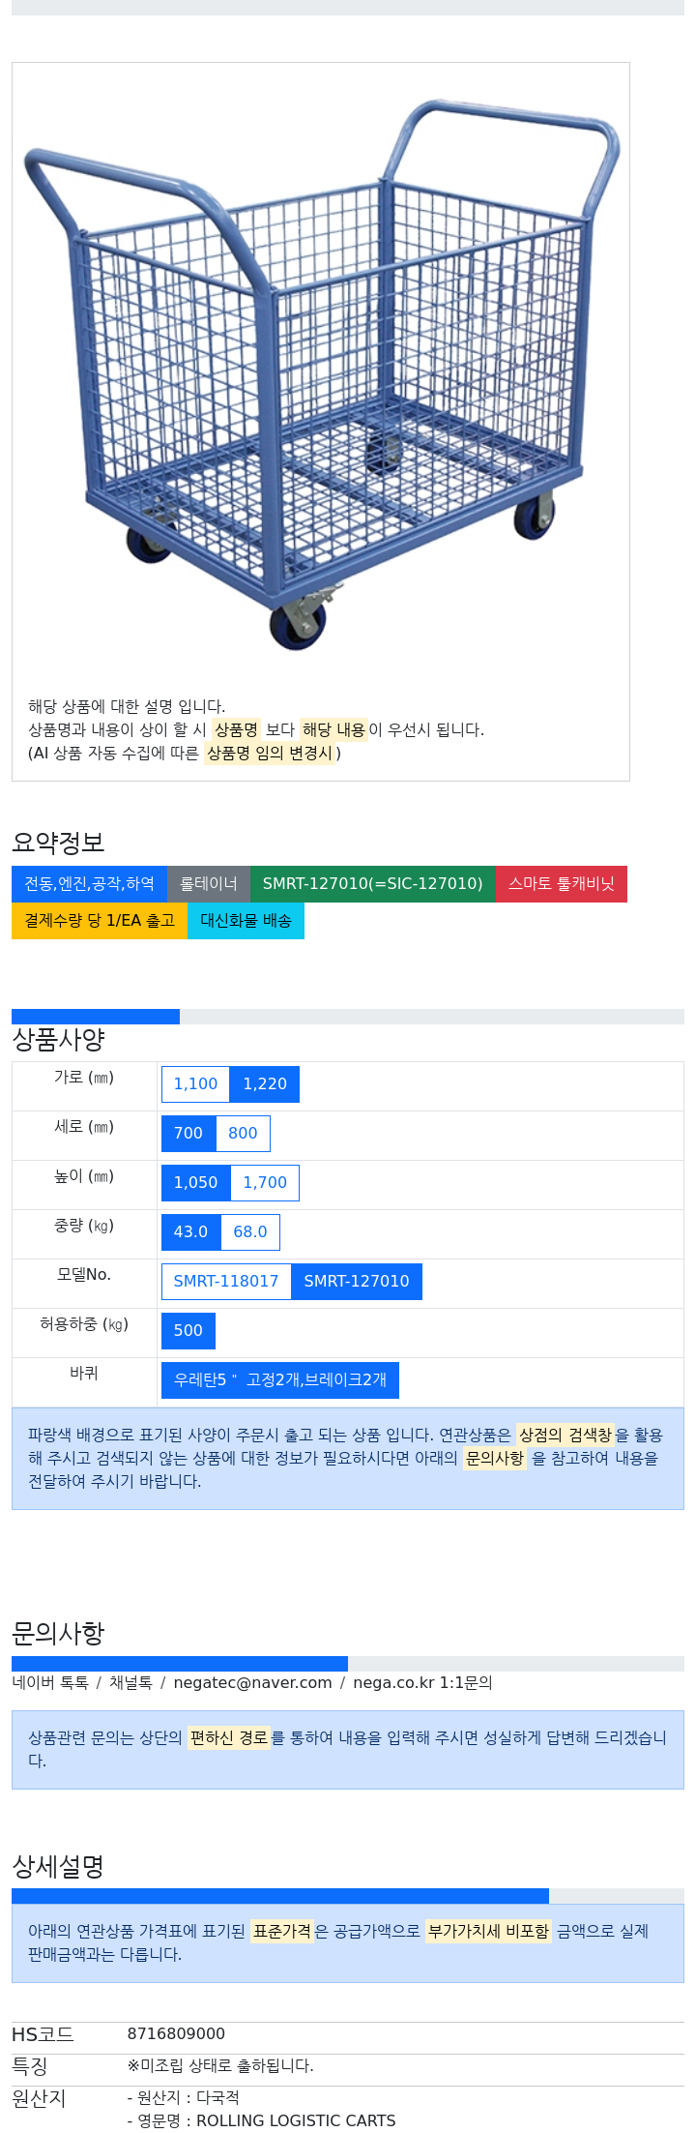Select the 1,700 height option
Screen dimensions: 696x2133
pyautogui.click(x=265, y=1183)
